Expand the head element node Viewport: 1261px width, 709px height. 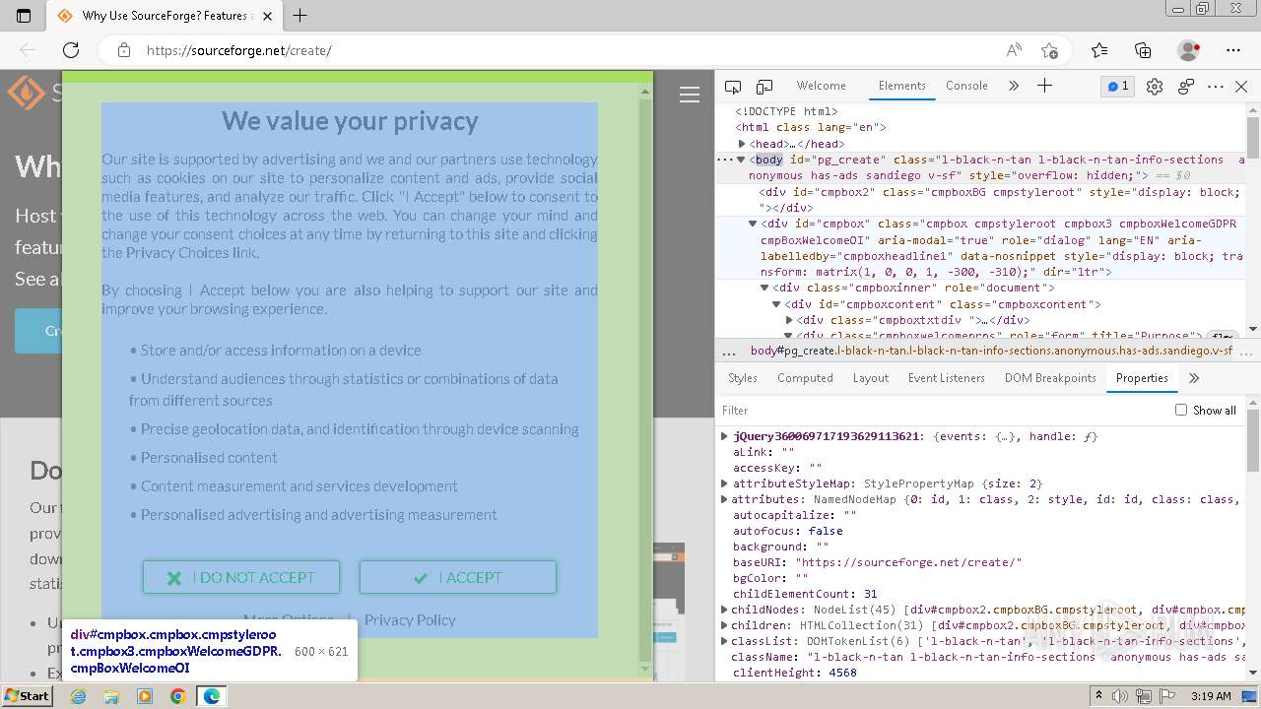tap(742, 144)
